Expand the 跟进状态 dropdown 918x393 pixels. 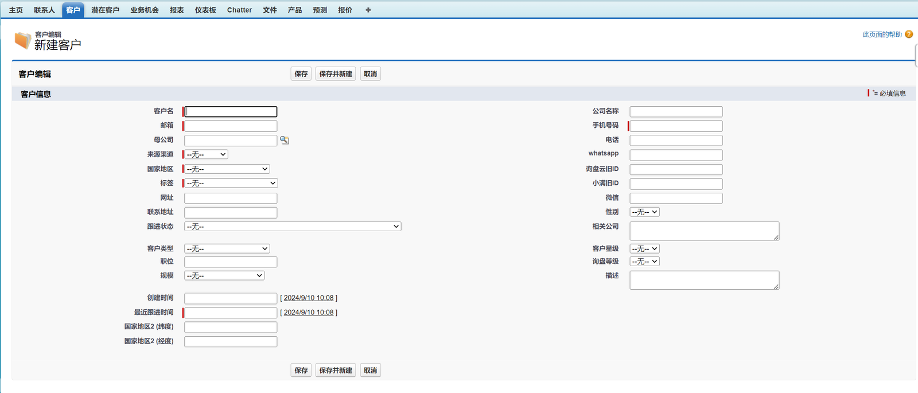[293, 227]
